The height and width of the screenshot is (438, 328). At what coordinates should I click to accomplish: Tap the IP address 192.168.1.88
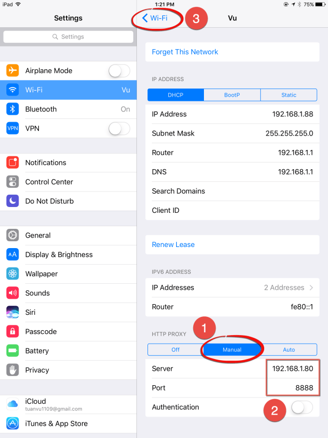(292, 114)
